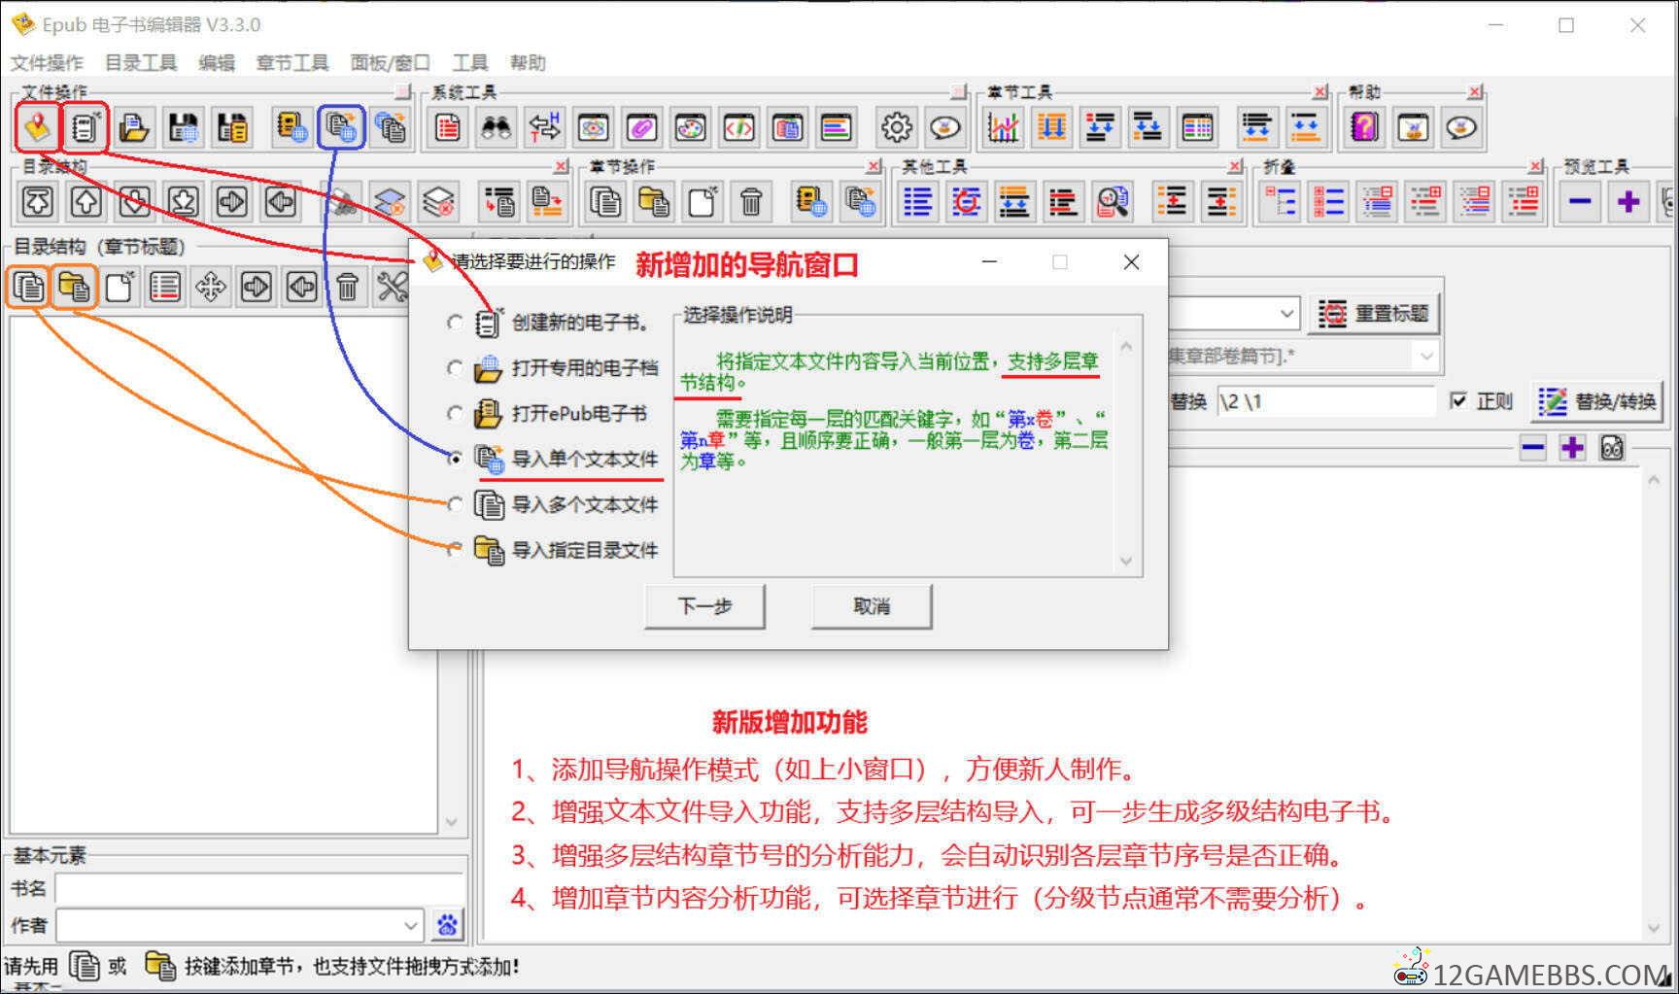Image resolution: width=1679 pixels, height=994 pixels.
Task: Click the move-up arrow icon in 目录结构 toolbar
Action: point(86,202)
